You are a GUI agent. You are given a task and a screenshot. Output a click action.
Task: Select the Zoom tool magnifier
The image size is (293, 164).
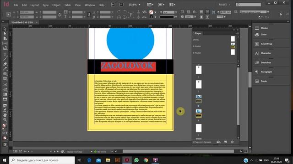click(x=5, y=120)
